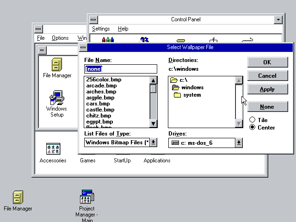Click the OK button
Screen dimensions: 296x222
tap(267, 62)
